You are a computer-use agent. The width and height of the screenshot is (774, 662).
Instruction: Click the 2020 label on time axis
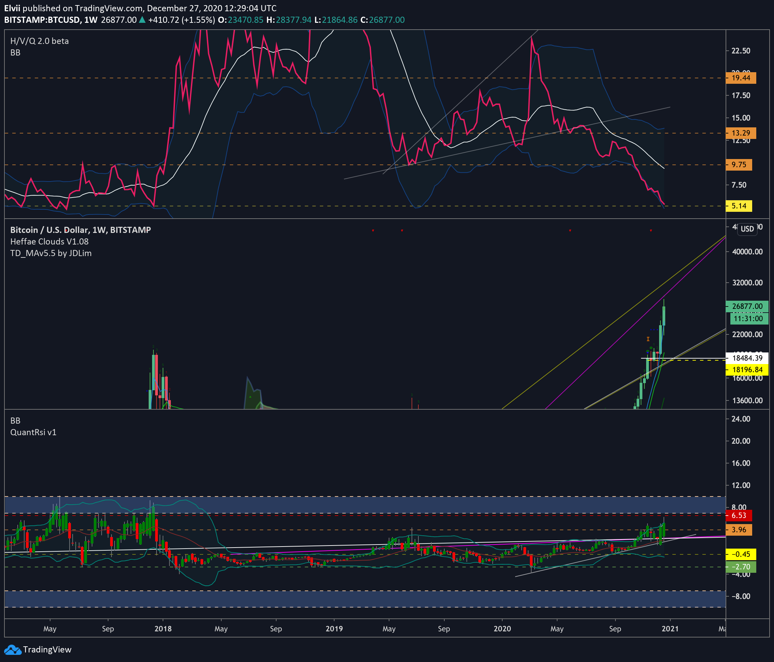coord(503,629)
